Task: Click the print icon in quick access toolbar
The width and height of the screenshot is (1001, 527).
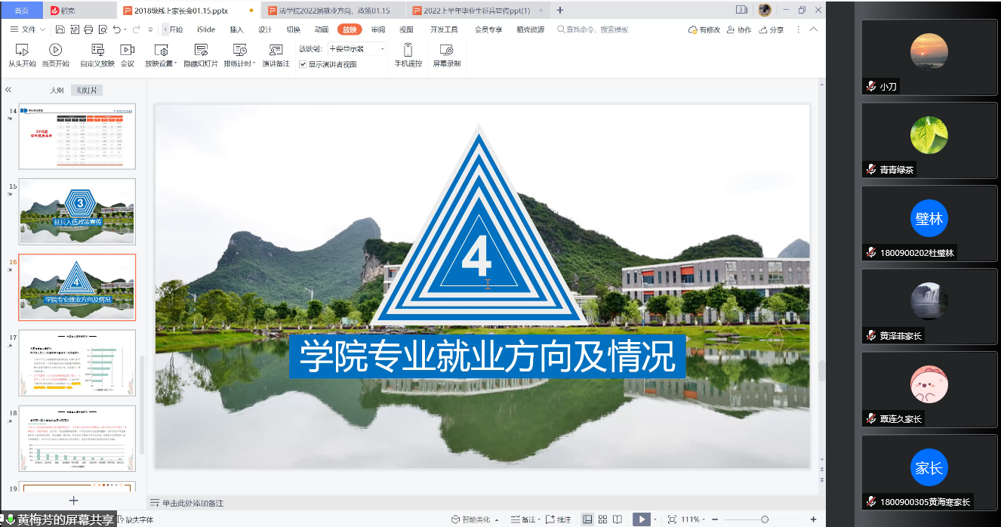Action: tap(88, 29)
